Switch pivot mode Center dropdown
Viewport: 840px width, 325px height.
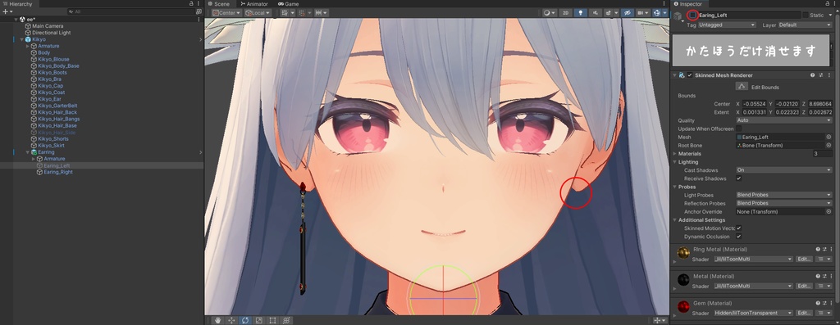(x=226, y=13)
